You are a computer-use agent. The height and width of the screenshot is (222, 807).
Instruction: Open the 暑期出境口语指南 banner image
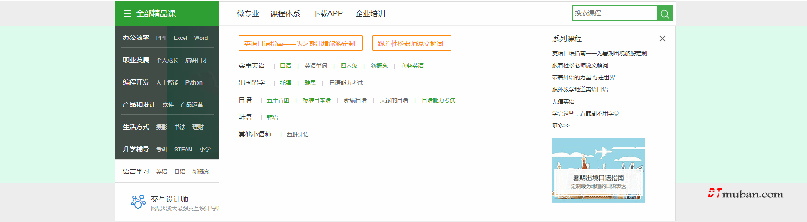coord(598,170)
